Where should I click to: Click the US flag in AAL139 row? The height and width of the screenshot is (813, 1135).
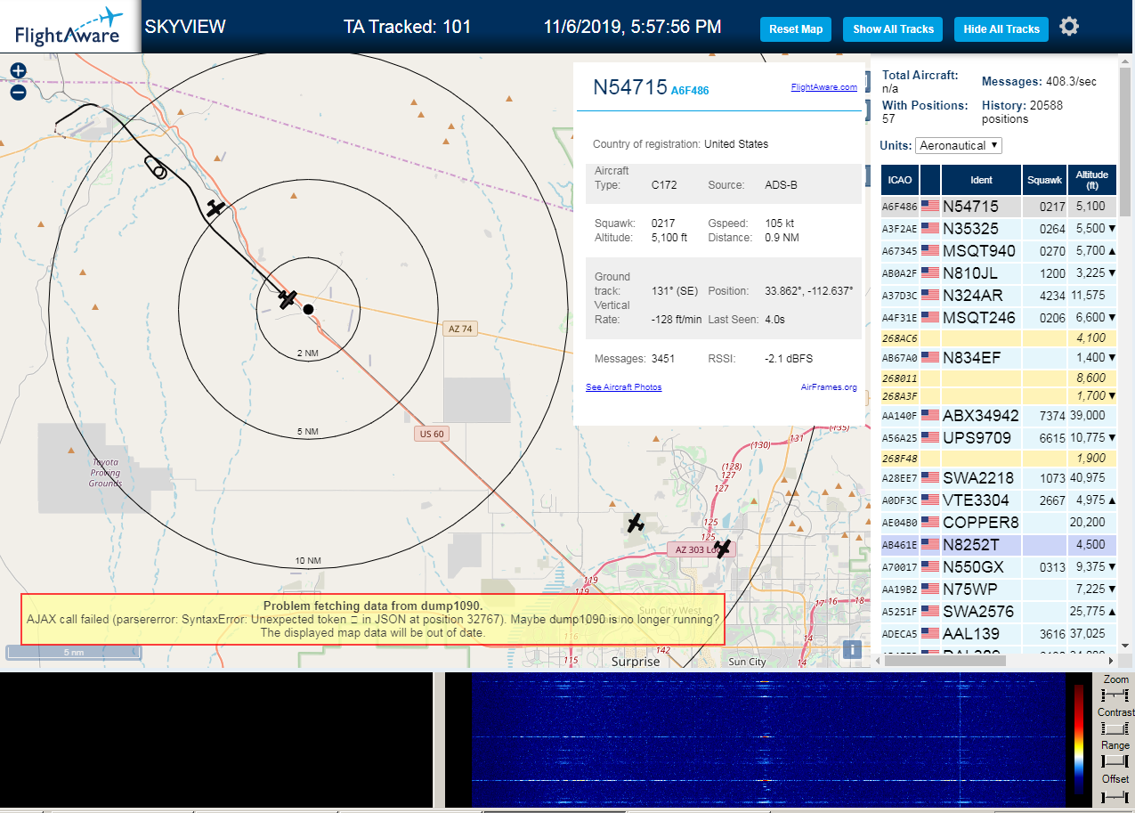coord(930,633)
